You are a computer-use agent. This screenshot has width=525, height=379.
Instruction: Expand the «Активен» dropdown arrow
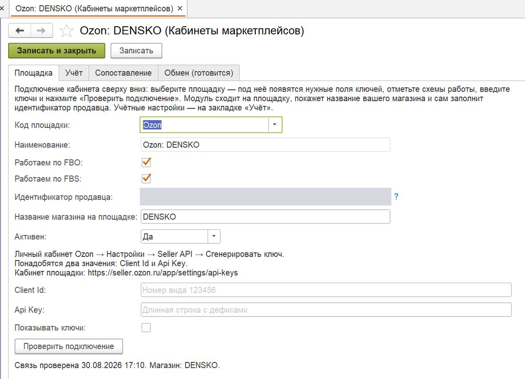point(214,236)
